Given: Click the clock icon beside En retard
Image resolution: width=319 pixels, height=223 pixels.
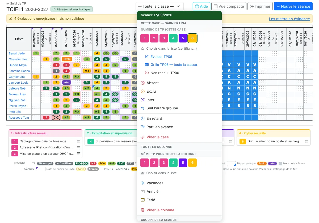Looking at the screenshot, I should [x=142, y=118].
